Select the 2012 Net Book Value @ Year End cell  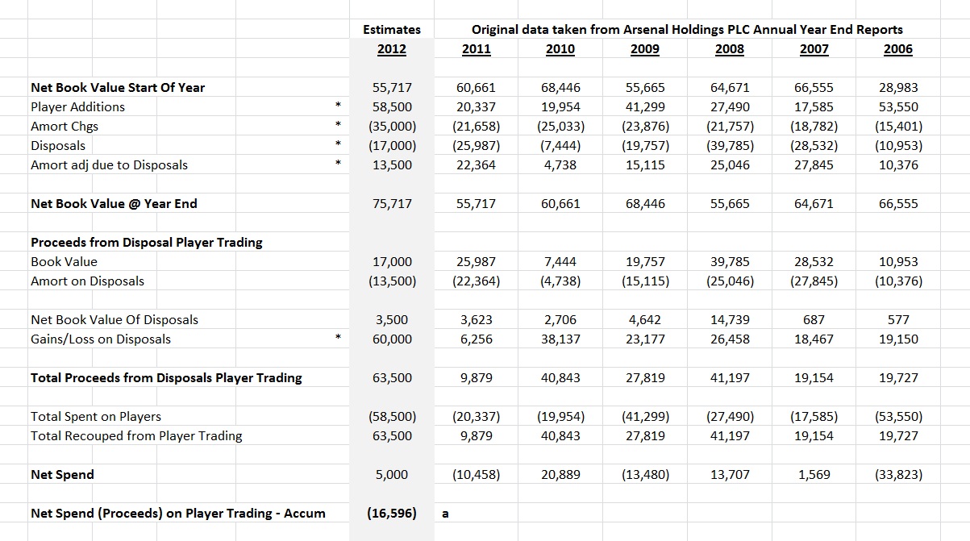pos(392,203)
